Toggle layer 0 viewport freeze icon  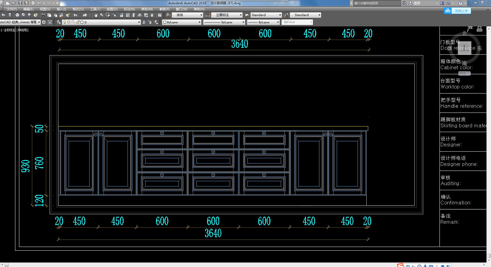[x=73, y=22]
